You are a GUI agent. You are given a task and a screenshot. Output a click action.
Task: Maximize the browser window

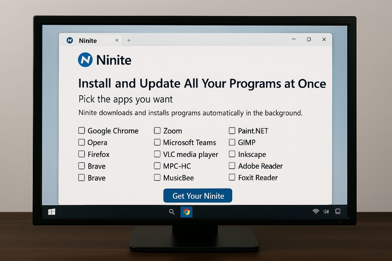(309, 39)
